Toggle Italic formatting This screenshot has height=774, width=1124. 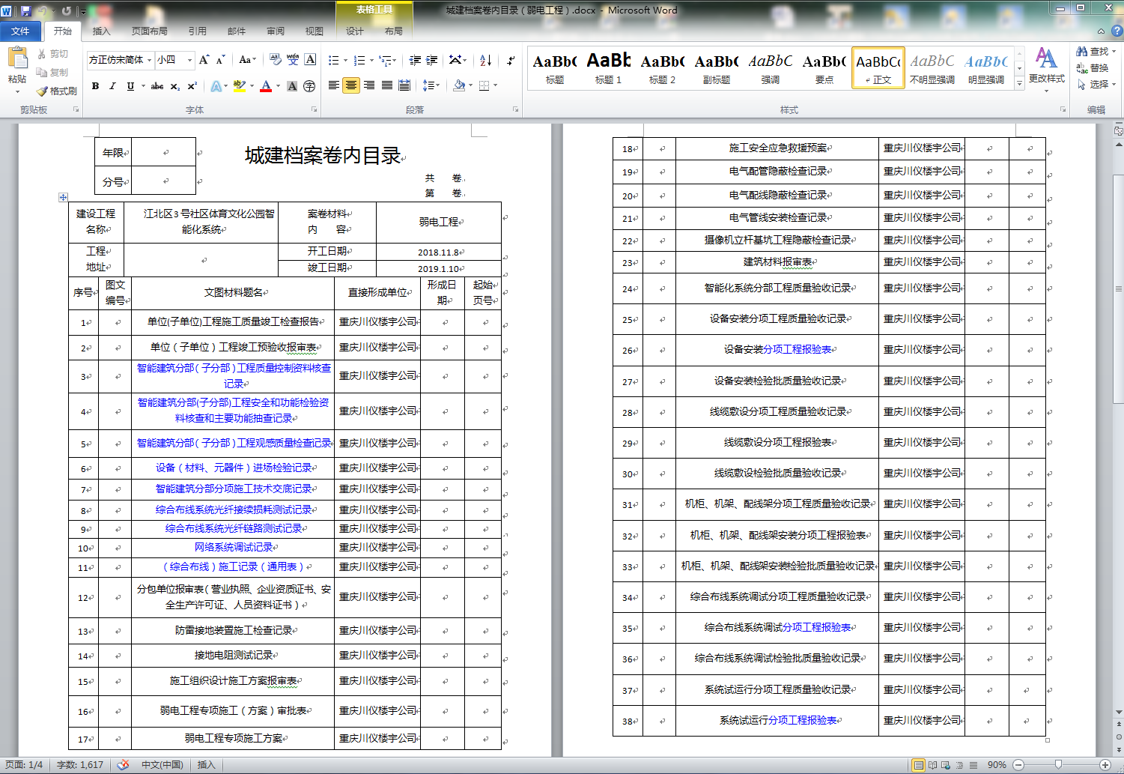click(x=112, y=86)
